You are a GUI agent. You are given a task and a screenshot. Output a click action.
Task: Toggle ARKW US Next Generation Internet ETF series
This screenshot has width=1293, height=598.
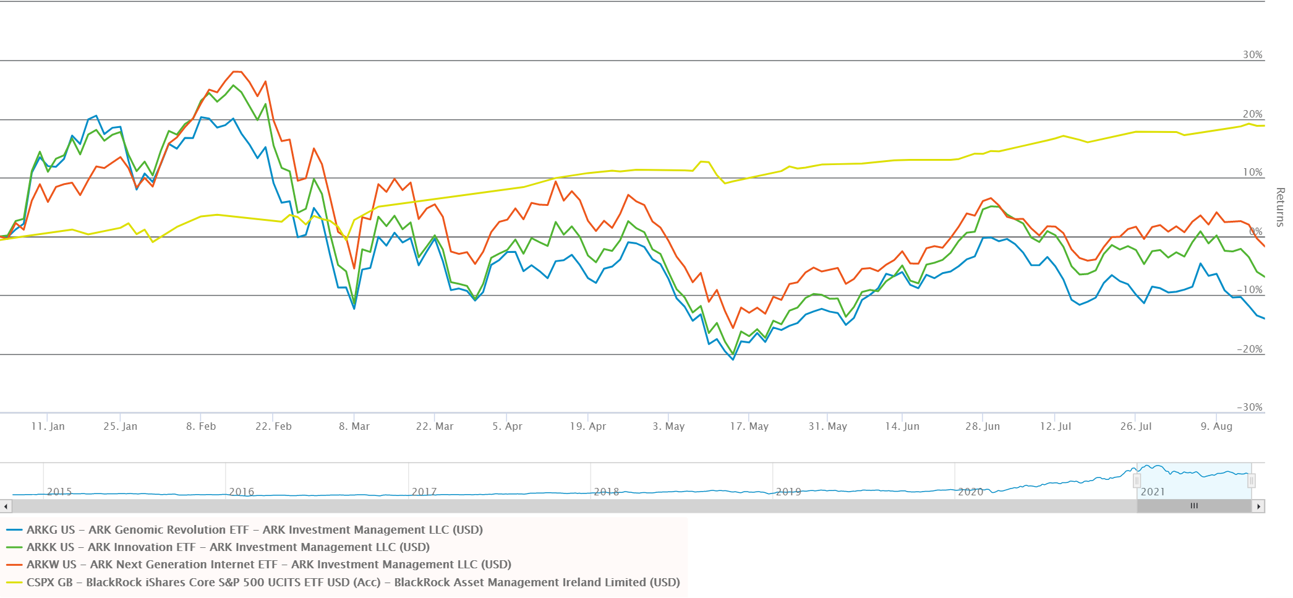(x=259, y=565)
